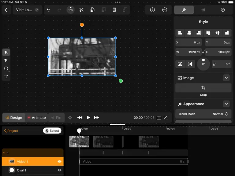Screen dimensions: 235x176
Task: Rewind playback
Action: pyautogui.click(x=80, y=118)
